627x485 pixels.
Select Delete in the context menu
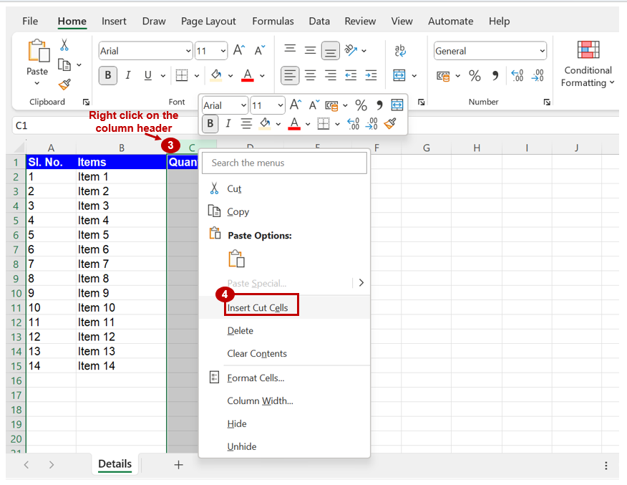point(284,330)
